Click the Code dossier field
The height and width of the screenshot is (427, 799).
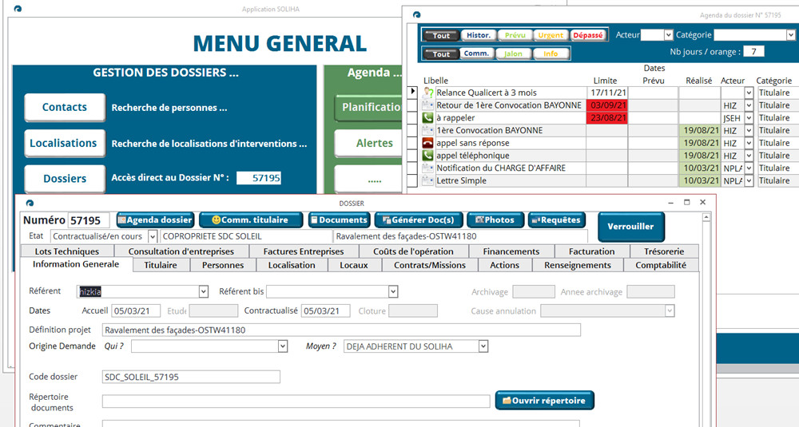[x=191, y=378]
